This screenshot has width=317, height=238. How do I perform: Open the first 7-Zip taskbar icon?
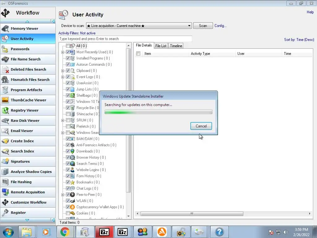tap(104, 232)
